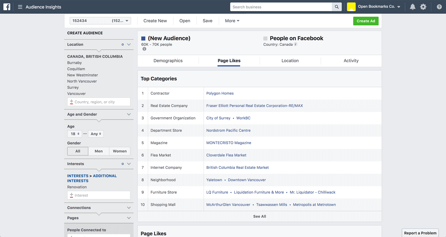Open the notifications bell
446x237 pixels.
tap(412, 7)
